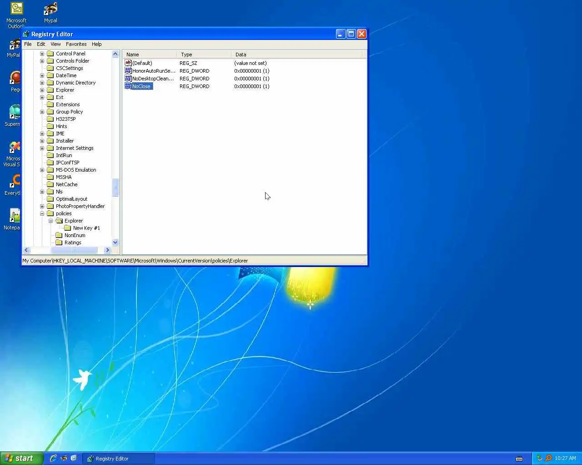This screenshot has height=465, width=582.
Task: Select the IPConfTSP key in tree
Action: (67, 163)
